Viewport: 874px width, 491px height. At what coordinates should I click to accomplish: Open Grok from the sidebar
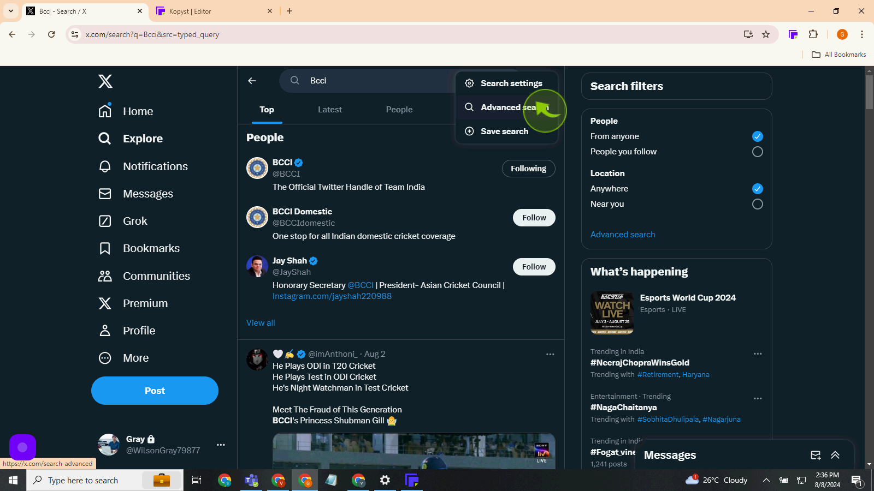coord(123,221)
